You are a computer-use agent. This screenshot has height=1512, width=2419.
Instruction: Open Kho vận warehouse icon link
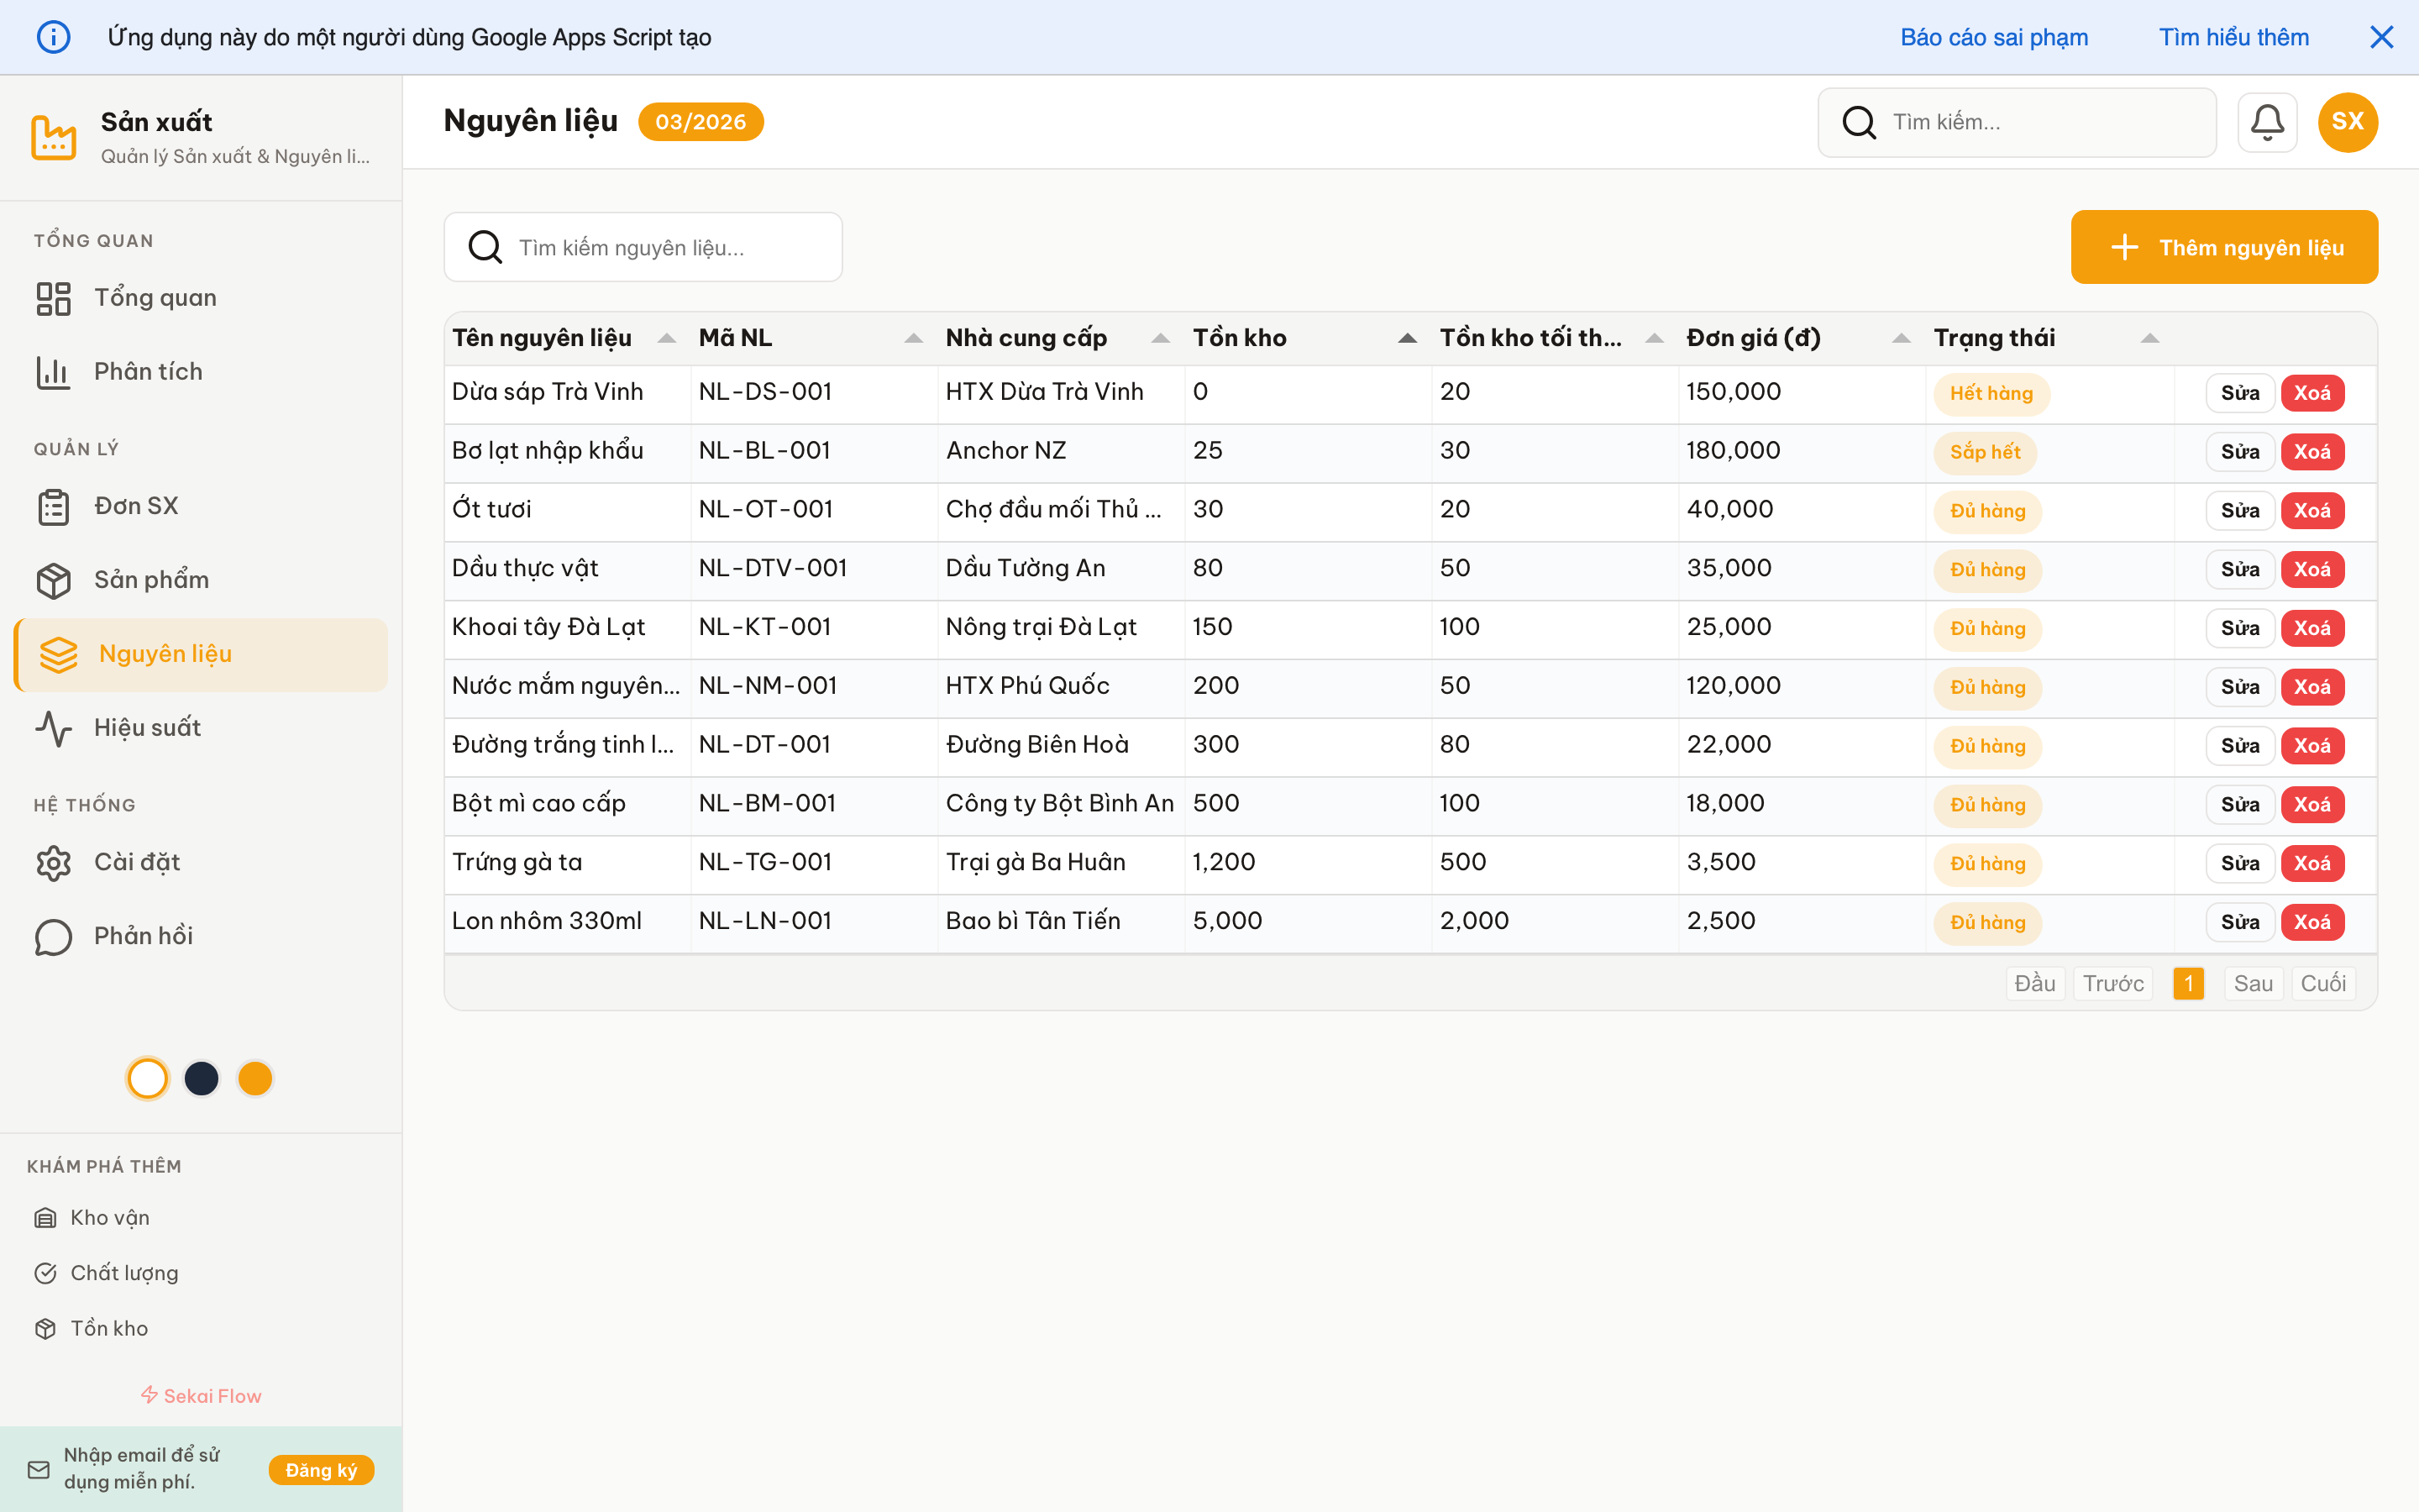tap(45, 1217)
